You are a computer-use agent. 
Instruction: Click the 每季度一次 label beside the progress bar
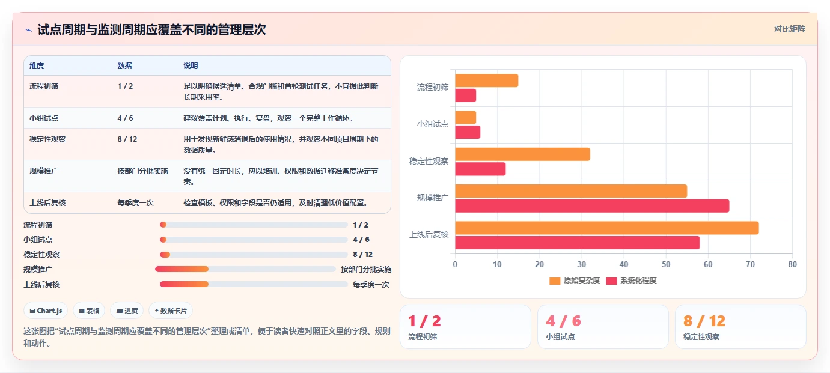click(371, 284)
